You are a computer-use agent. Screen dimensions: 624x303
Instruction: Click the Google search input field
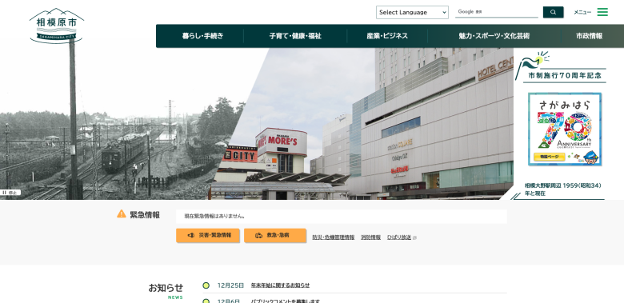(x=496, y=12)
